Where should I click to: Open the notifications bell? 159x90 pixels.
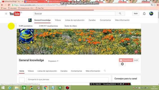[144, 13]
